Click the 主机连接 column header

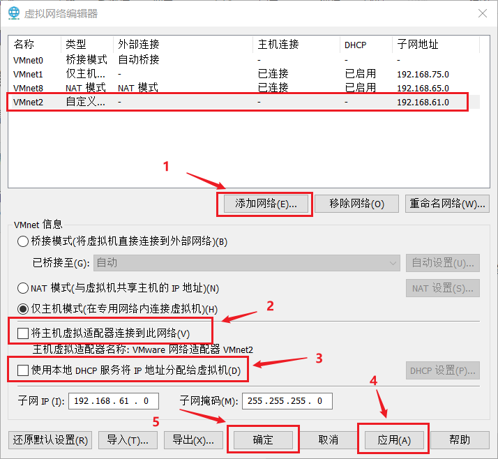pos(296,45)
